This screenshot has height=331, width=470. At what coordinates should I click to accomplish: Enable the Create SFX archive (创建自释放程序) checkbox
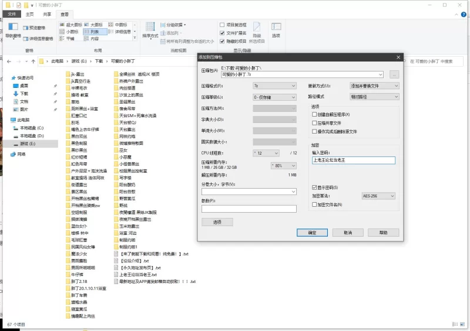(x=314, y=114)
